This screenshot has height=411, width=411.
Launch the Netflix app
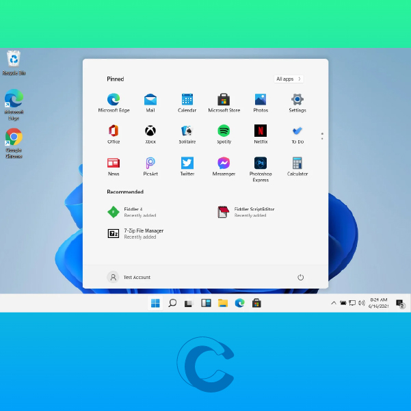click(x=261, y=134)
